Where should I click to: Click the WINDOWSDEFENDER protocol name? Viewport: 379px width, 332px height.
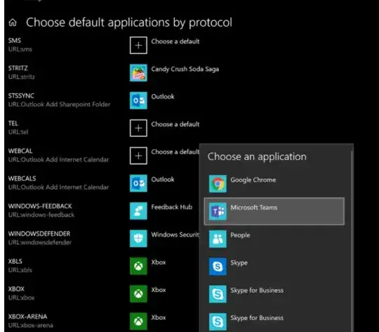click(39, 234)
